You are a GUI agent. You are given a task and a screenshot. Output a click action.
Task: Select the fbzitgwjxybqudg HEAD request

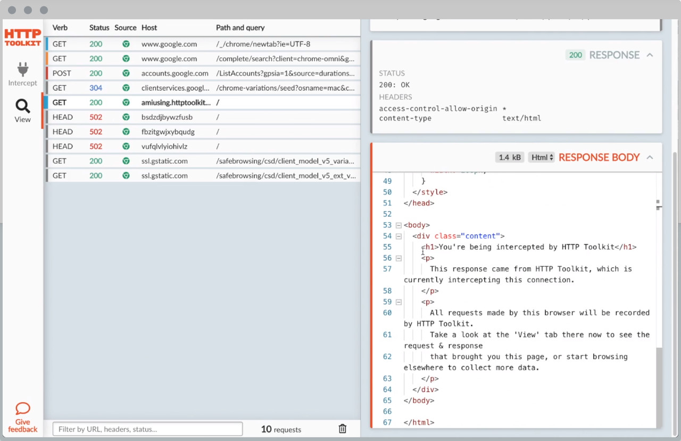[x=203, y=132]
